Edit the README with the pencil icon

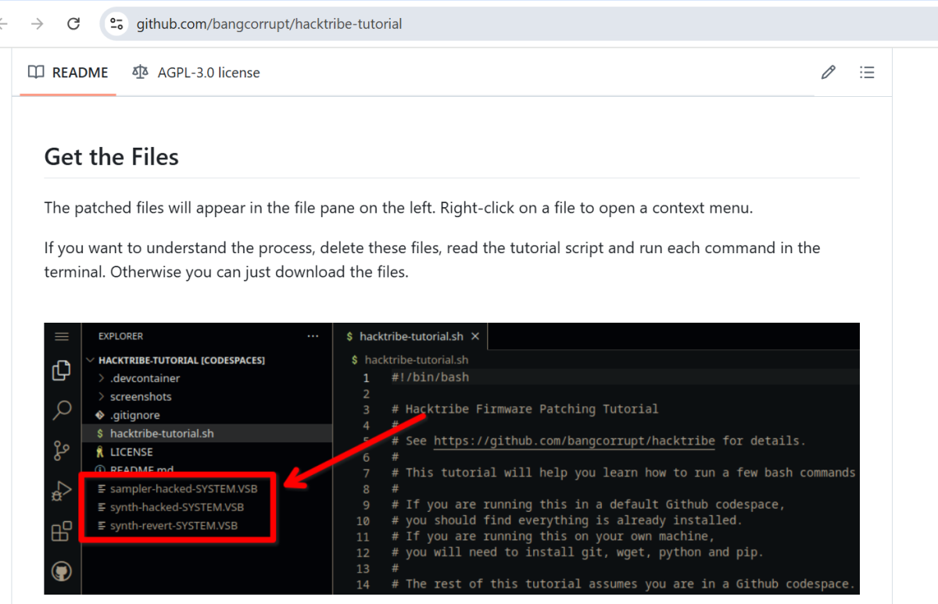tap(829, 73)
